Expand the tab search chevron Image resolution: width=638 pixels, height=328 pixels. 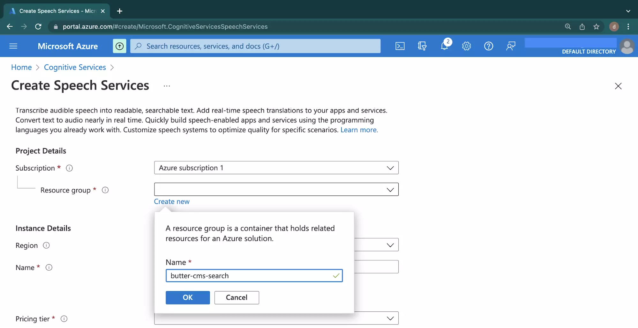pyautogui.click(x=628, y=11)
